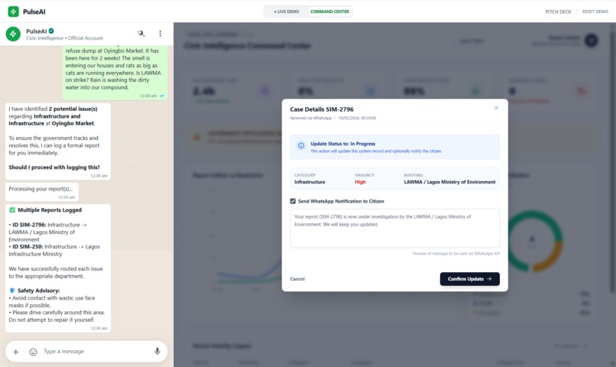Image resolution: width=616 pixels, height=367 pixels.
Task: Click the 'Multiple Reports Logged' message heading
Action: click(50, 210)
